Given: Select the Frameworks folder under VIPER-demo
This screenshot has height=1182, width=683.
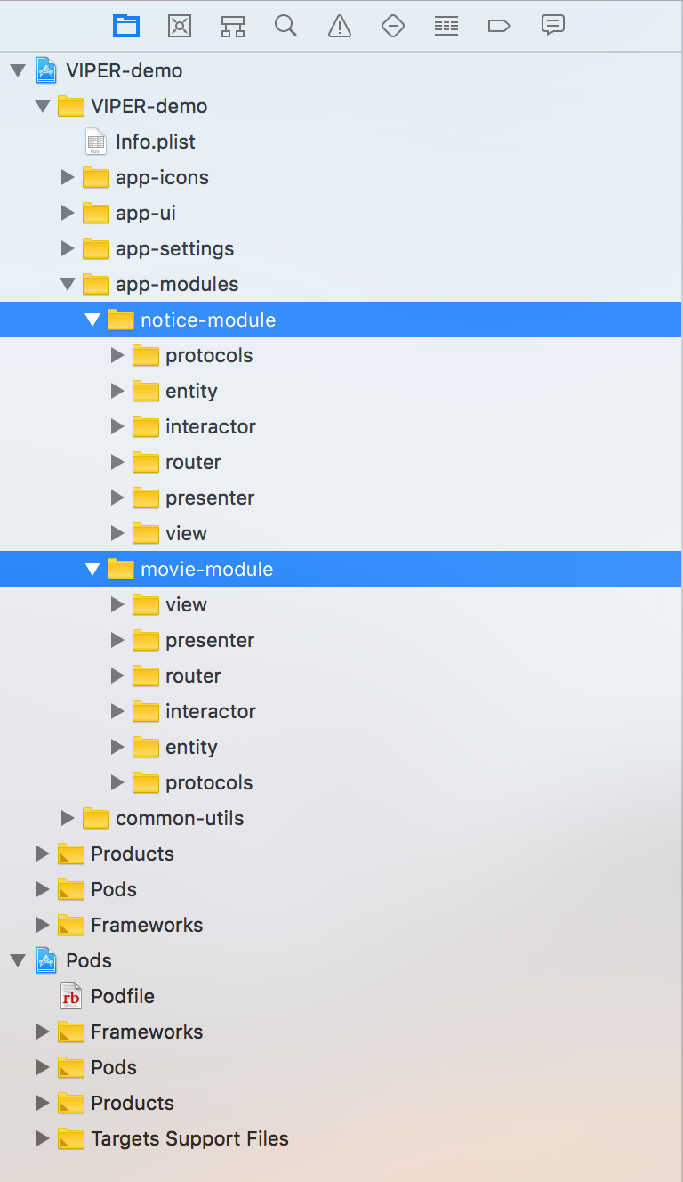Looking at the screenshot, I should [x=147, y=925].
